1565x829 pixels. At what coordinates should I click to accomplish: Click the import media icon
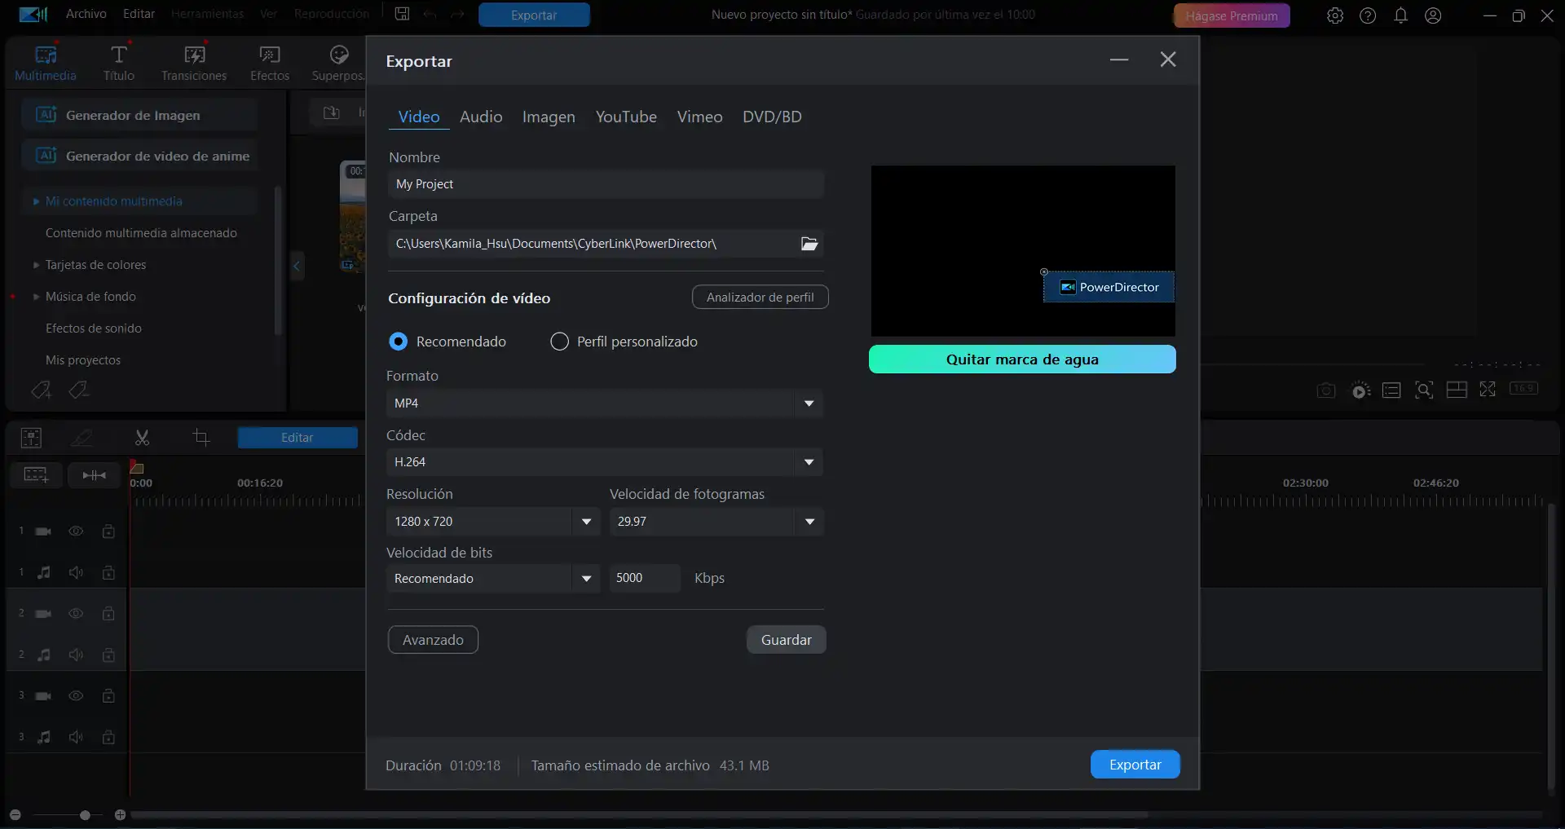tap(332, 112)
